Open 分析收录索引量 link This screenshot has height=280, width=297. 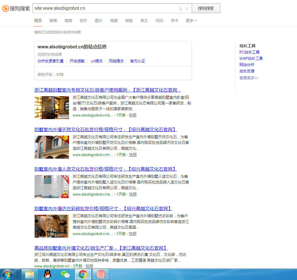point(50,61)
